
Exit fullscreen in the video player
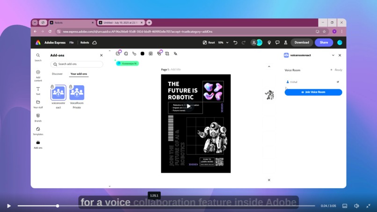tap(368, 206)
